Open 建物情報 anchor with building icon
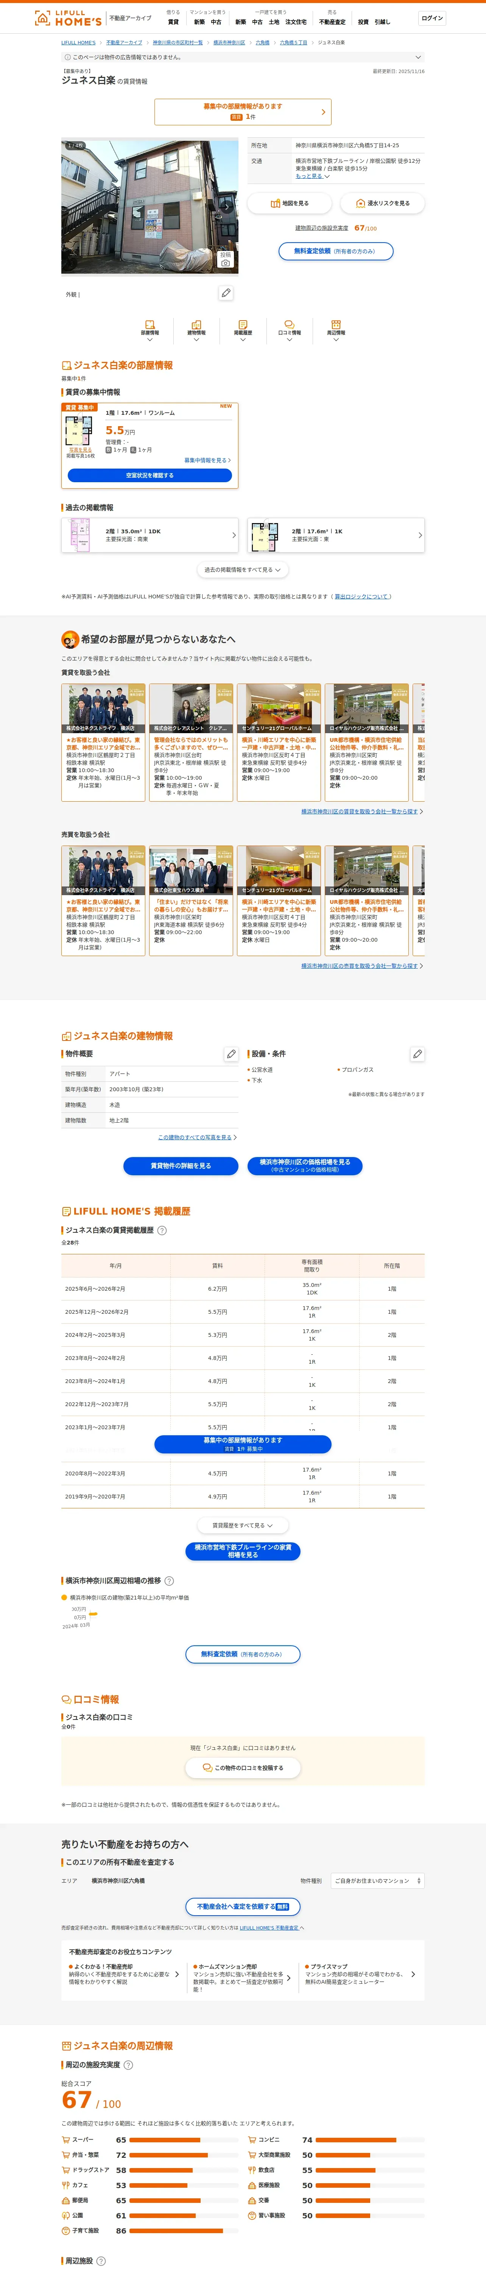The image size is (486, 2271). pos(197,330)
